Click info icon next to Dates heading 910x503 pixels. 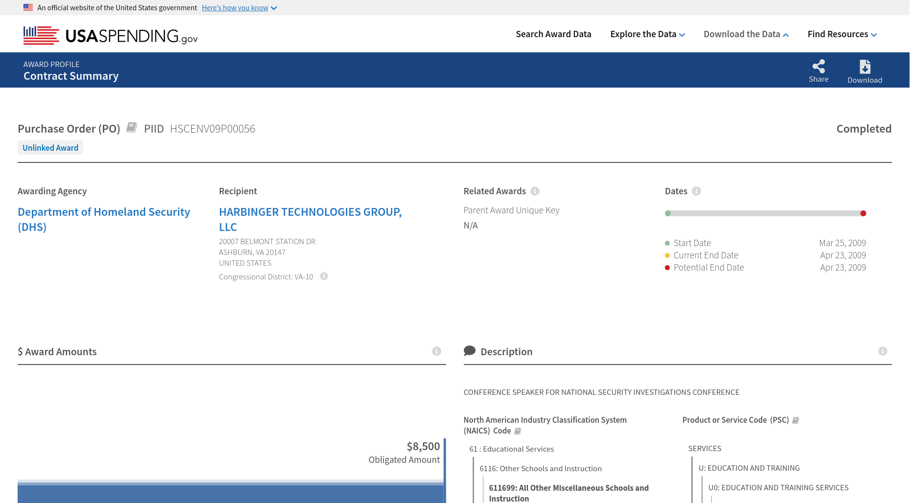click(x=697, y=191)
